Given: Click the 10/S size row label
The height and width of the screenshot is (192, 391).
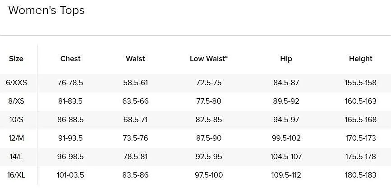Looking at the screenshot, I should [x=16, y=119].
